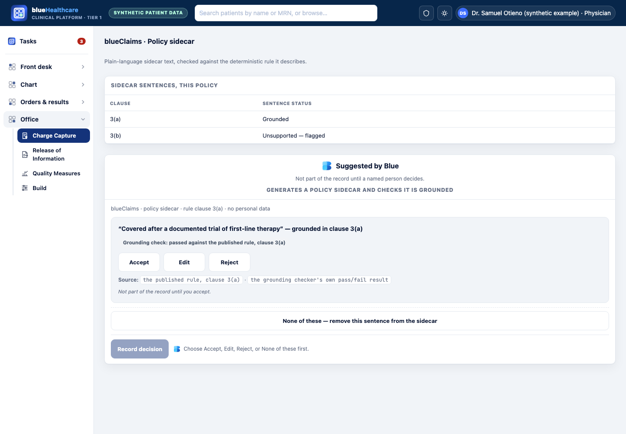
Task: Click the blueHealthcare logo icon
Action: 19,13
